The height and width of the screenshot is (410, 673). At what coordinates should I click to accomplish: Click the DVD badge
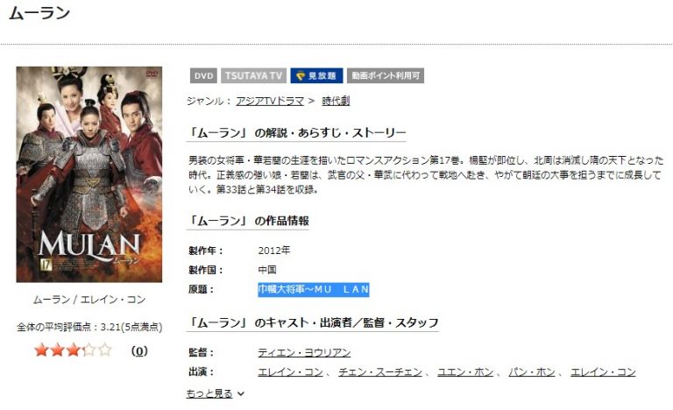pos(203,75)
